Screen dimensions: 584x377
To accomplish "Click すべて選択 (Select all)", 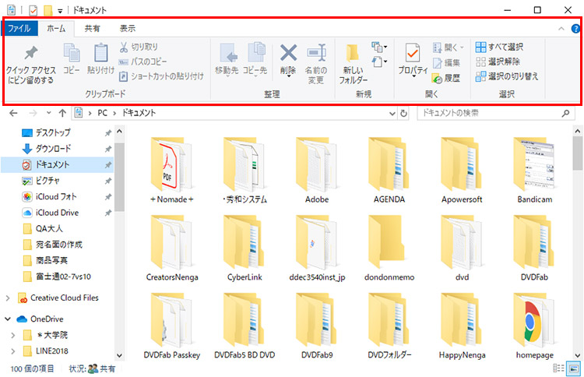I will pos(499,47).
